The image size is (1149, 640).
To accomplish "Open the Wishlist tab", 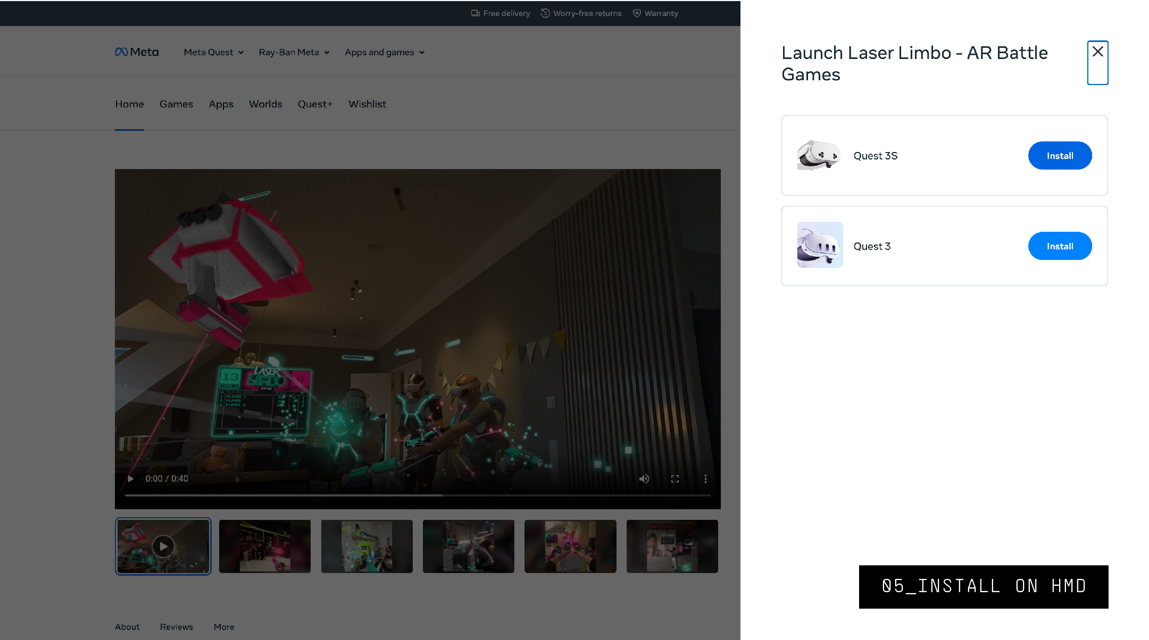I will [x=367, y=104].
